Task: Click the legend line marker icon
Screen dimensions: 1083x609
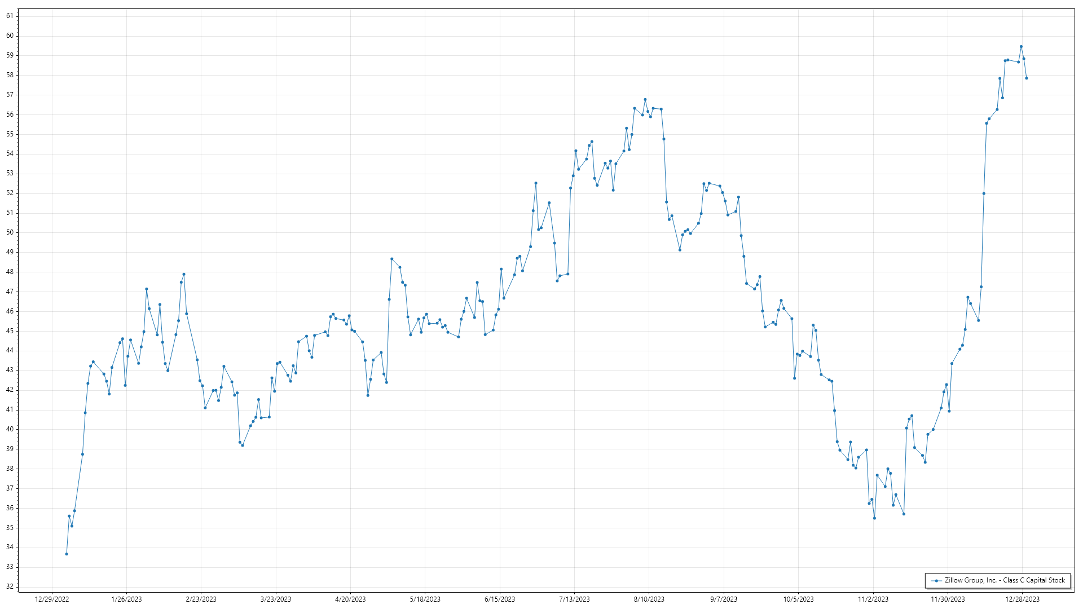Action: (x=936, y=581)
